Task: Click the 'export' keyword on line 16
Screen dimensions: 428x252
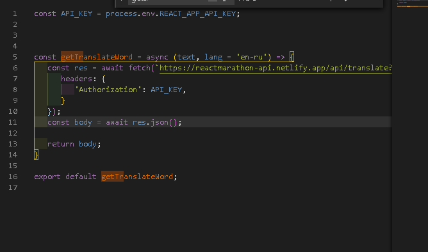Action: (x=47, y=177)
